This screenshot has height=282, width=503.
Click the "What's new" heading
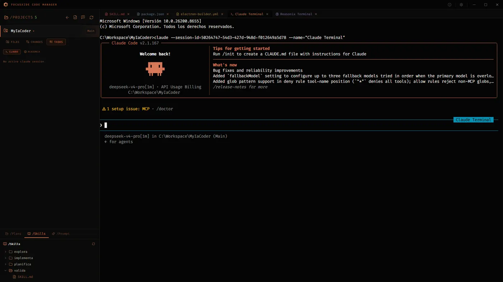225,65
